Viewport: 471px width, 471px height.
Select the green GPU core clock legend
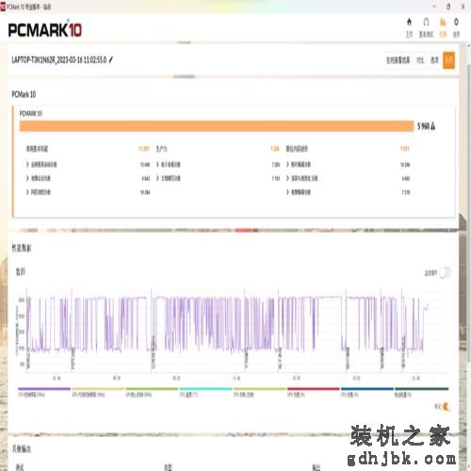[152, 392]
